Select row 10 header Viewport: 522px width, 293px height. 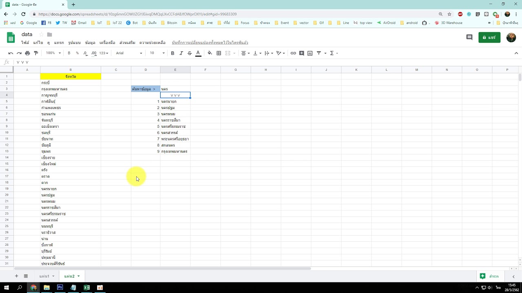click(x=7, y=133)
